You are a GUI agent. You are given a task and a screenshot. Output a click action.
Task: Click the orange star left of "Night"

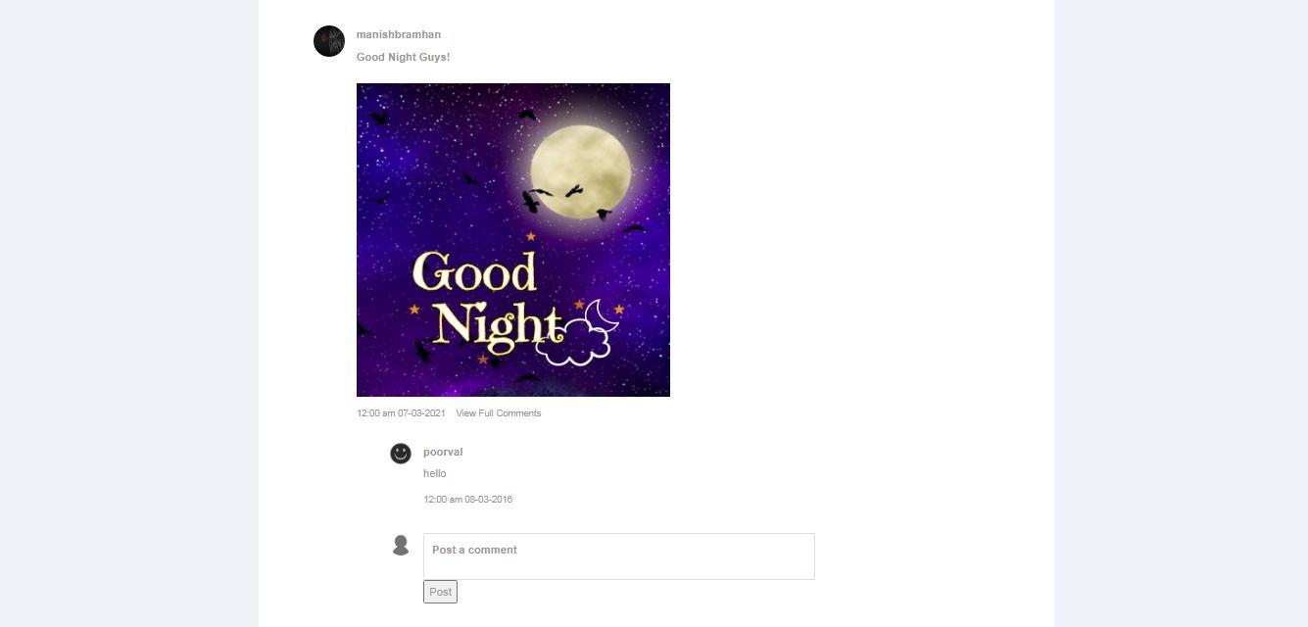414,310
